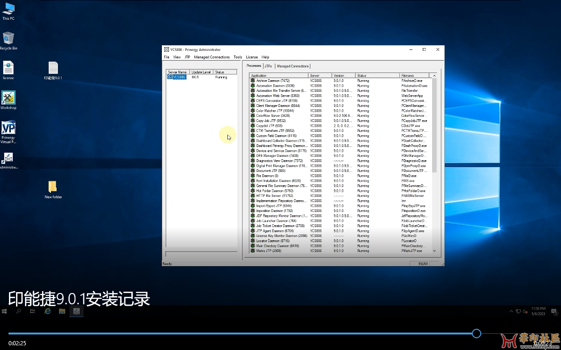Image resolution: width=561 pixels, height=350 pixels.
Task: Click the taskbar clock showing 11:58 PM
Action: (x=538, y=311)
